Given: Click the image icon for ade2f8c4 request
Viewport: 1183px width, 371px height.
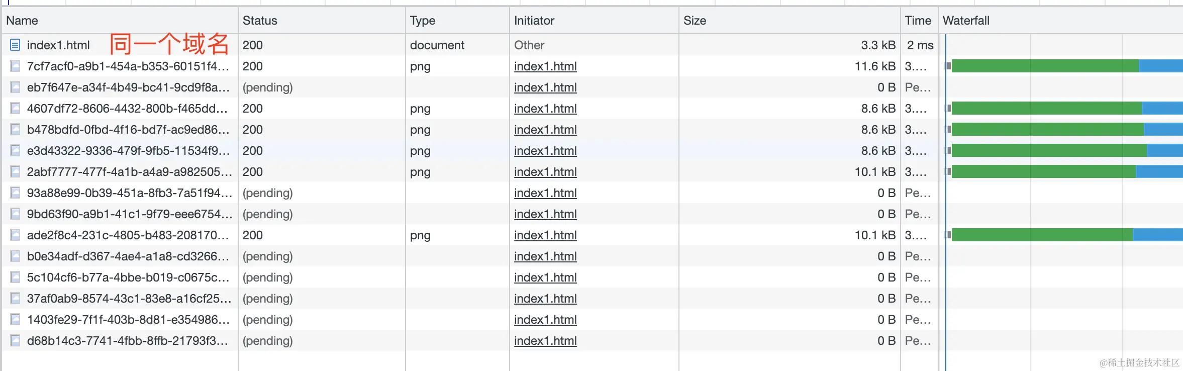Looking at the screenshot, I should [15, 235].
